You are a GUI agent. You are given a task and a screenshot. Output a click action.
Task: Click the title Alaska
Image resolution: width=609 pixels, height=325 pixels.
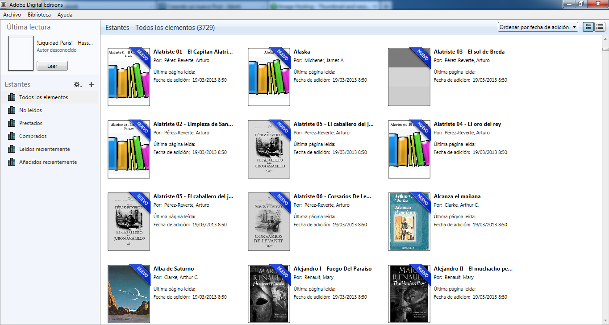click(x=302, y=52)
